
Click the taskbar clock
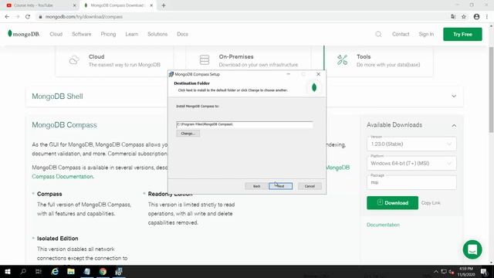pyautogui.click(x=466, y=271)
